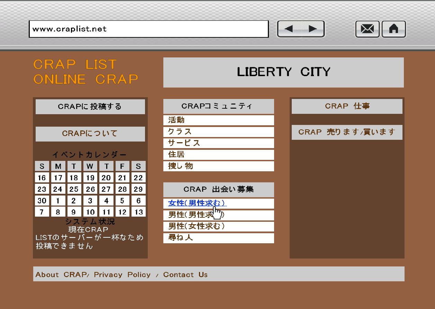Viewport: 435px width, 309px height.
Task: Go back with the left arrow button
Action: click(x=289, y=29)
